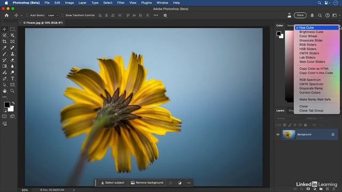Image resolution: width=342 pixels, height=192 pixels.
Task: Select the Frame tool
Action: pos(12,42)
